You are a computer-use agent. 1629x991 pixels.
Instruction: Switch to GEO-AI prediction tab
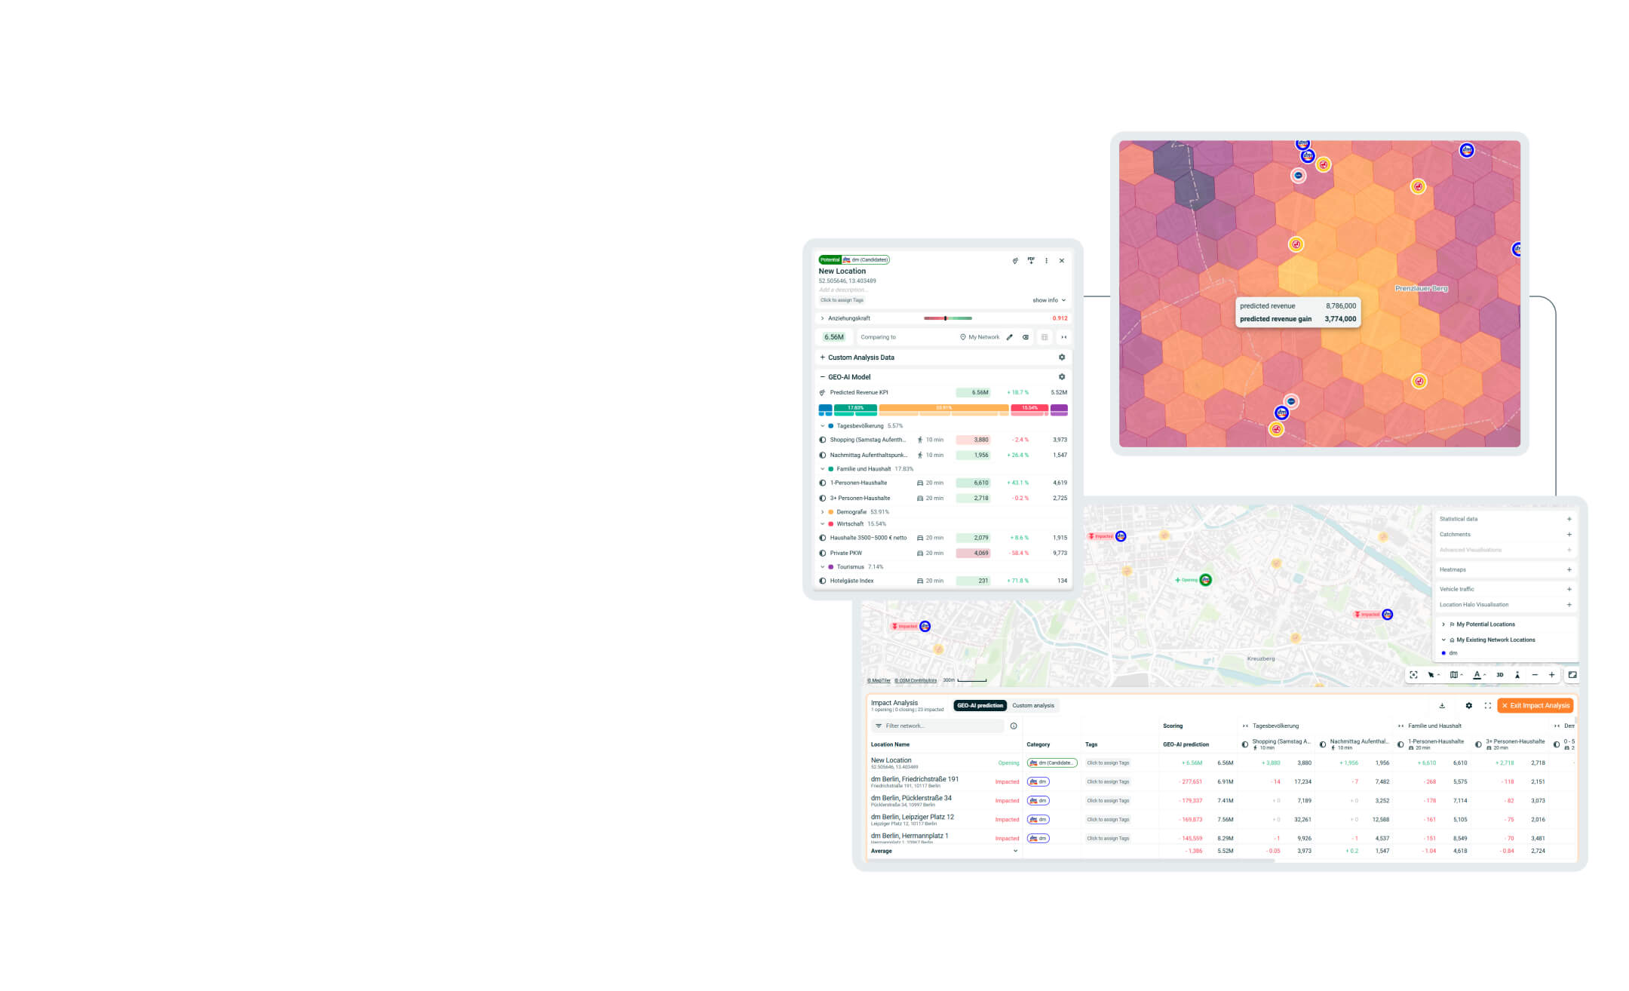tap(980, 706)
